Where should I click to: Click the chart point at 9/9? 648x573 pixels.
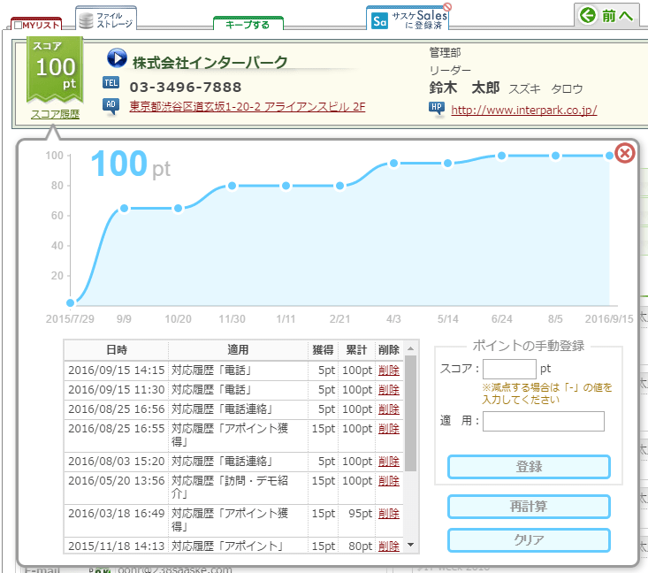coord(124,209)
